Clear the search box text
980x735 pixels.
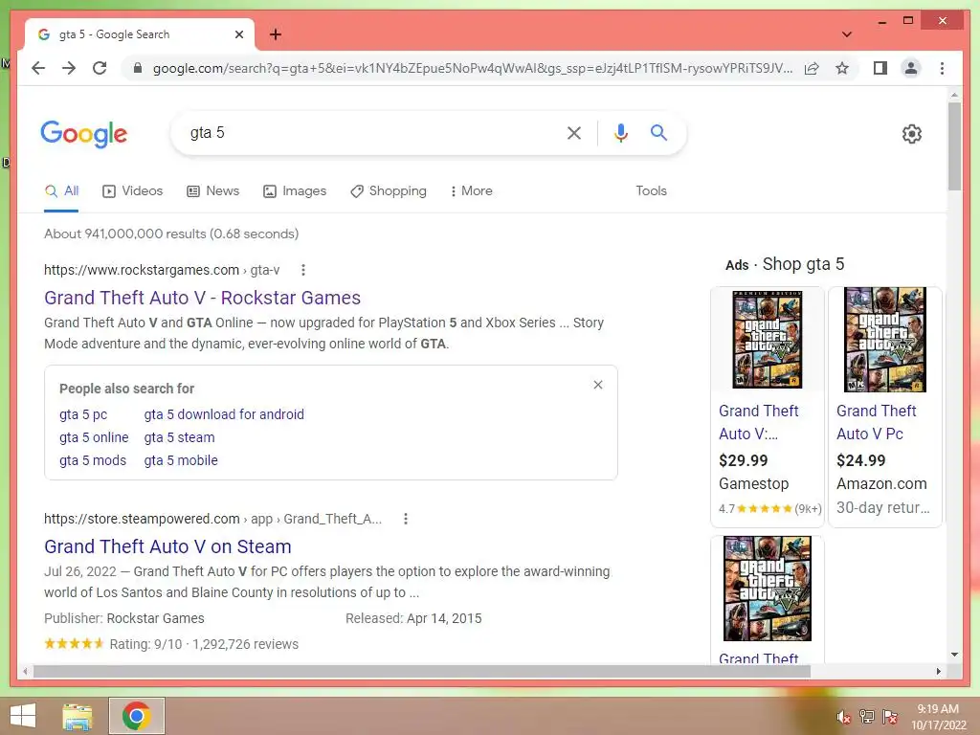pos(574,132)
